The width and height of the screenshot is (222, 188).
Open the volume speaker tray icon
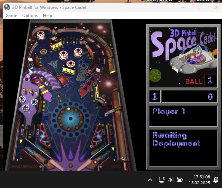click(x=171, y=180)
